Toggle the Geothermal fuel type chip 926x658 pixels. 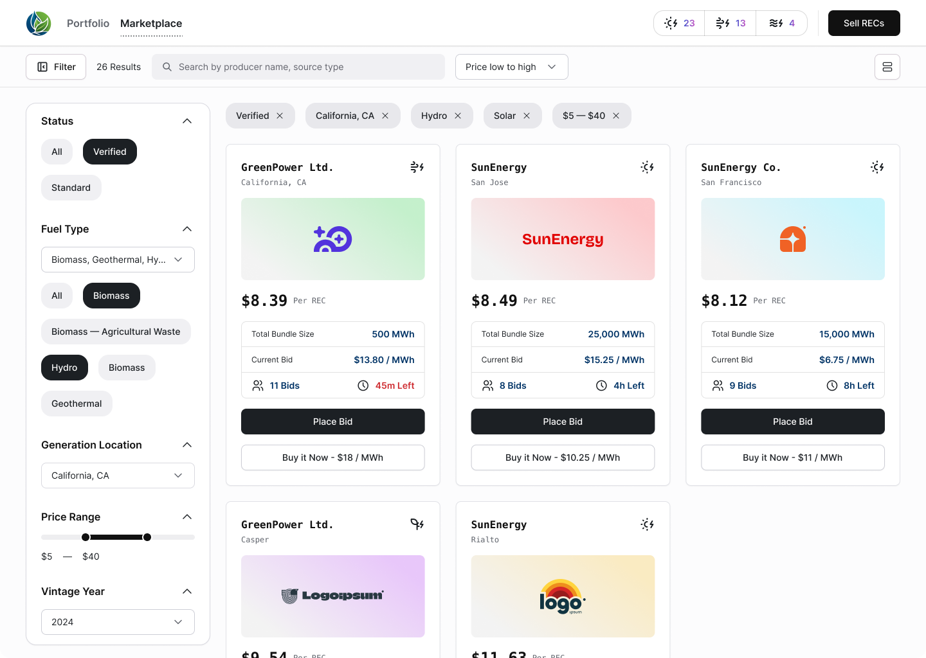pyautogui.click(x=77, y=404)
